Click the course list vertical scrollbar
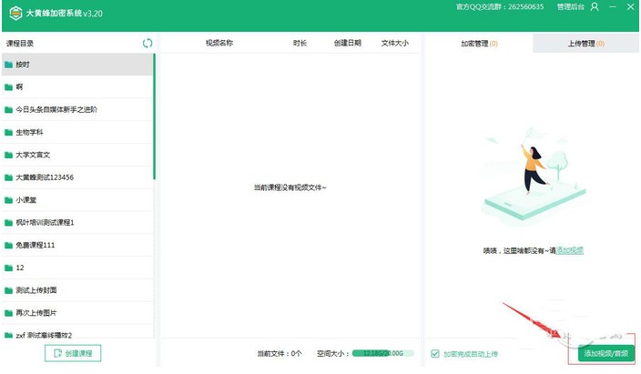This screenshot has height=374, width=641. click(x=154, y=116)
